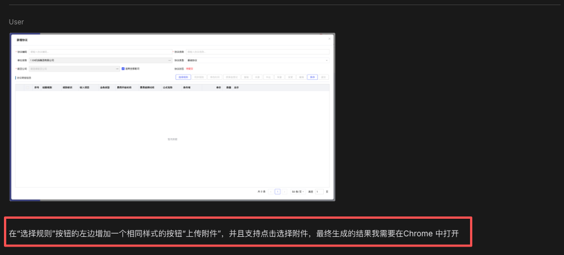Click the red 协议状态 status value

click(189, 69)
